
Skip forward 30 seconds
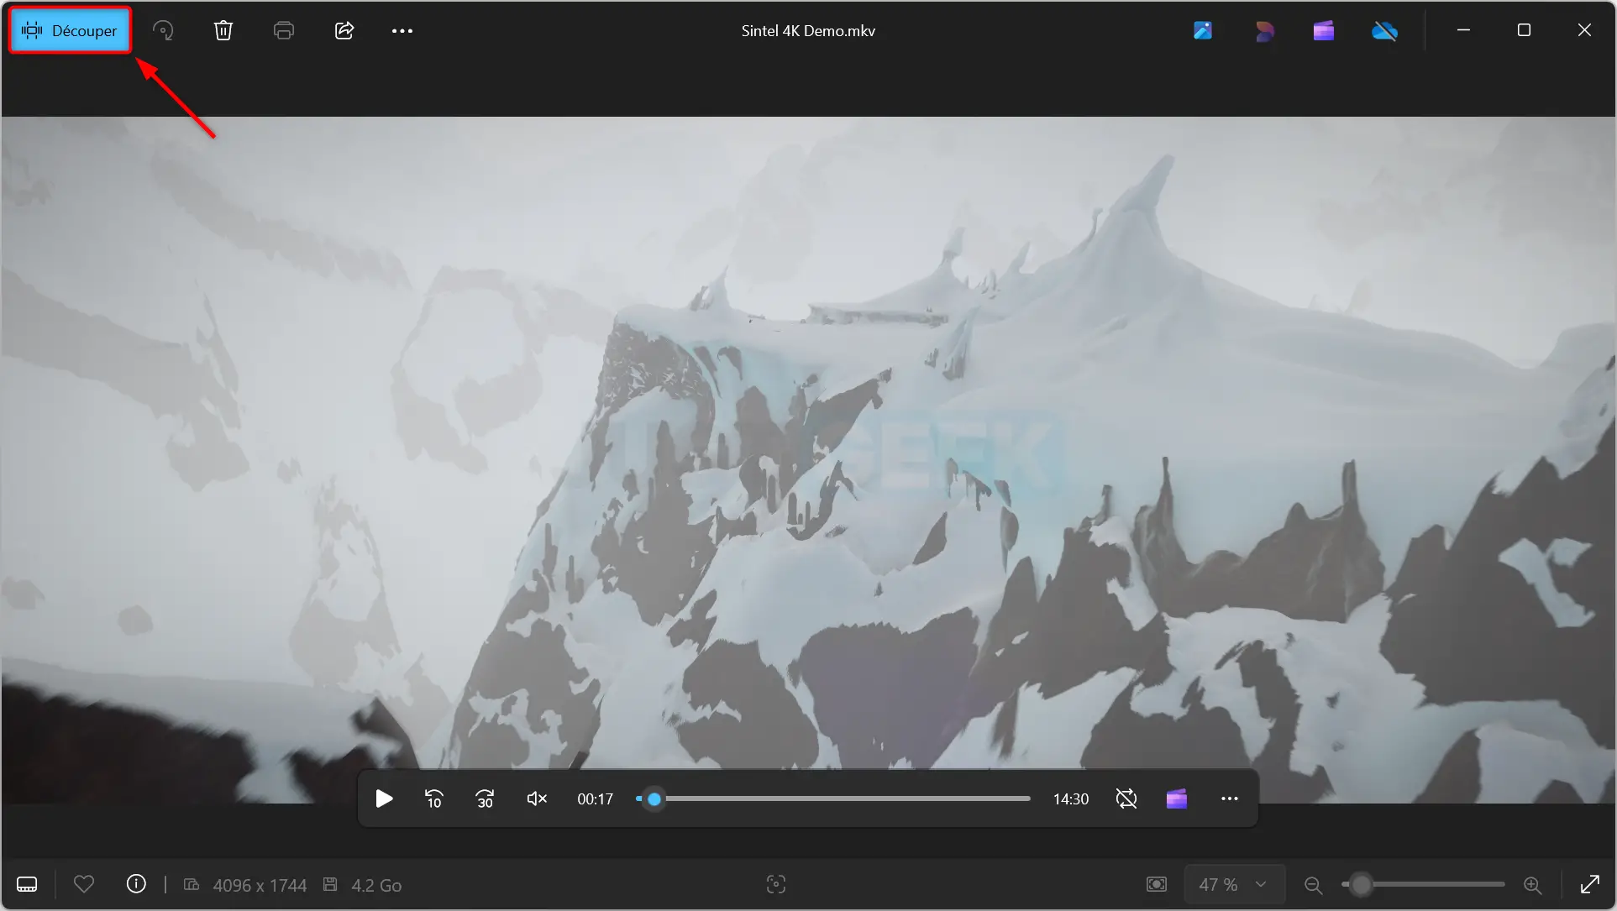486,798
